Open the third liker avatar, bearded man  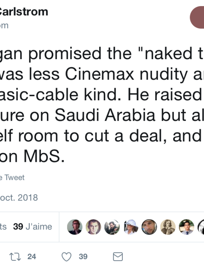pyautogui.click(x=112, y=227)
